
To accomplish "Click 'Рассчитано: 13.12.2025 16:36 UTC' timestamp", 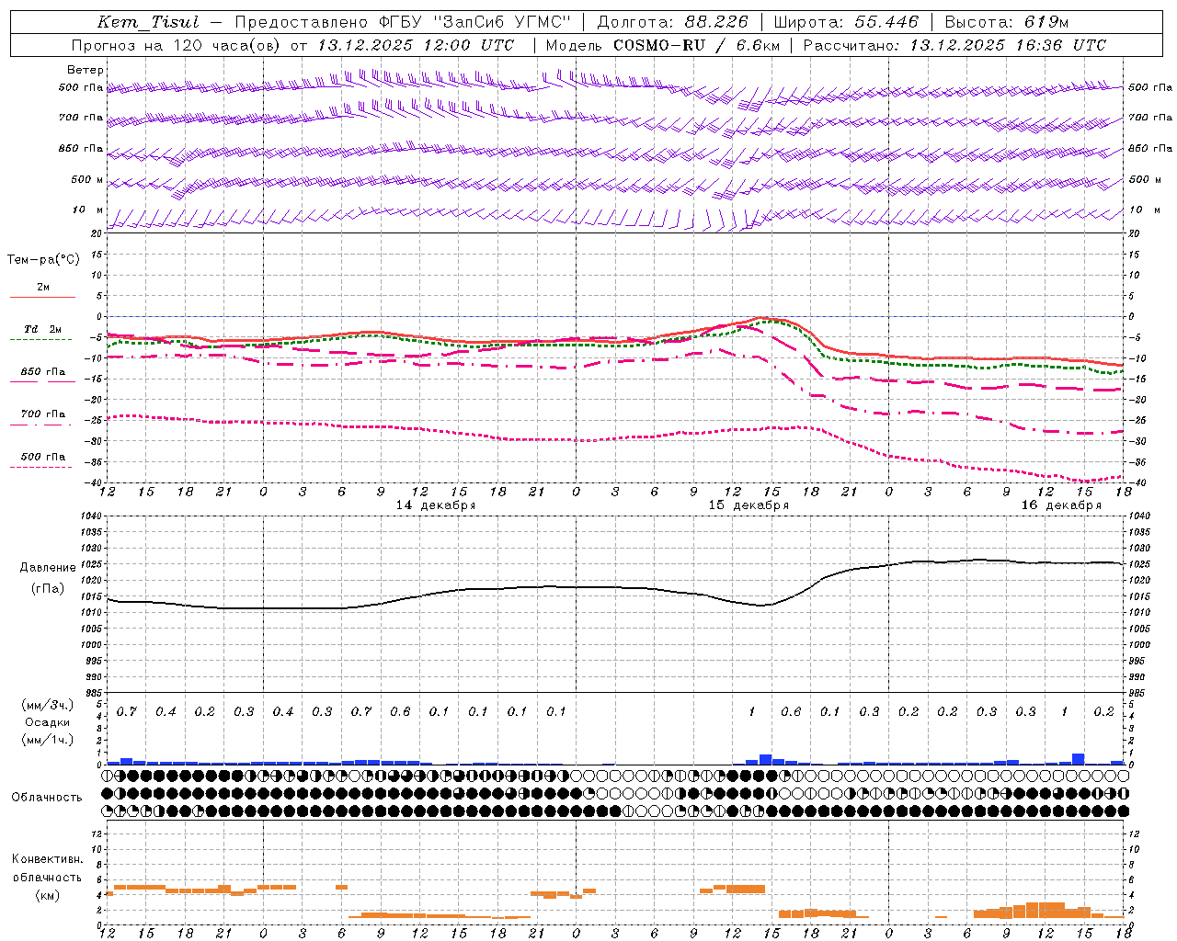I will (x=954, y=45).
